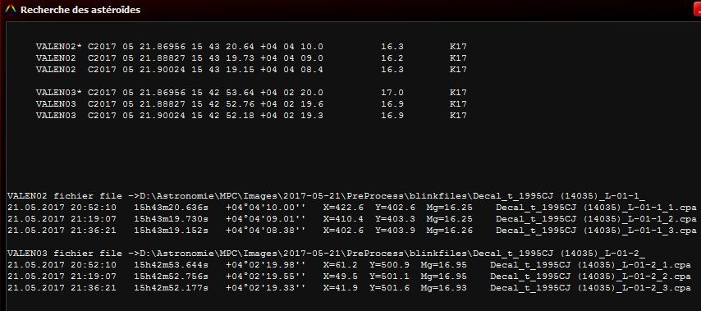Select the row for file L-01-2_2.cpa

click(349, 277)
